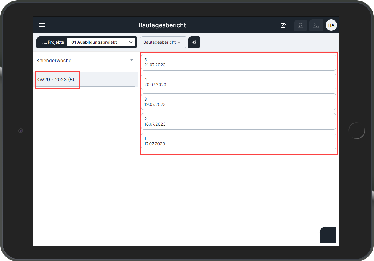Image resolution: width=374 pixels, height=261 pixels.
Task: Click the Bautagesbericht page title
Action: 162,25
